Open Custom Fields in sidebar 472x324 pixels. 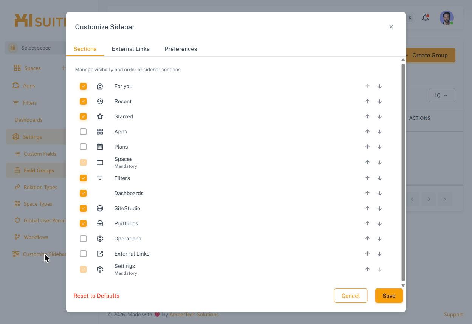pyautogui.click(x=40, y=154)
